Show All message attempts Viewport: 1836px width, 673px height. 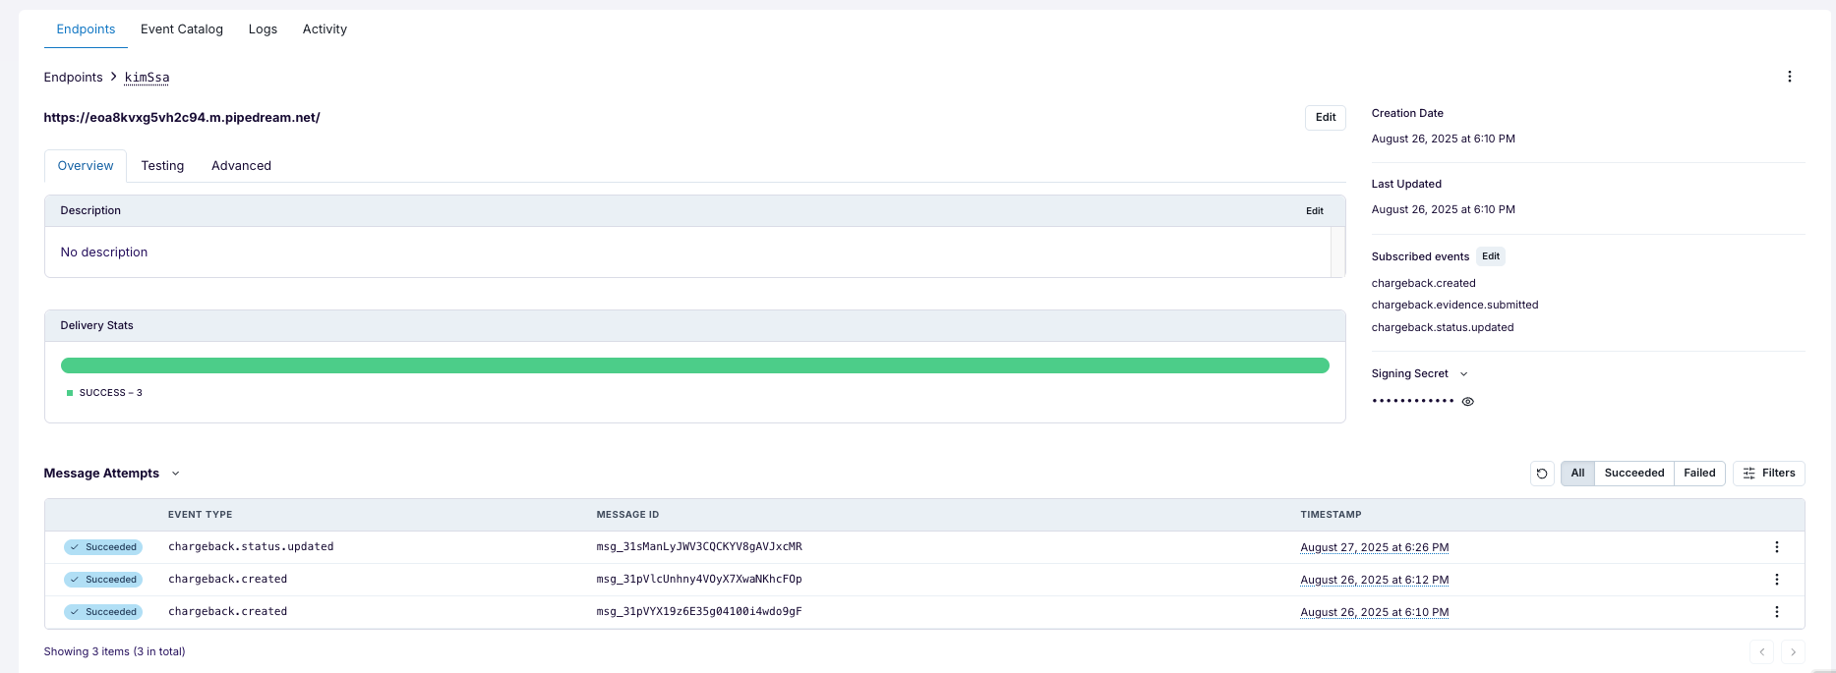1577,474
